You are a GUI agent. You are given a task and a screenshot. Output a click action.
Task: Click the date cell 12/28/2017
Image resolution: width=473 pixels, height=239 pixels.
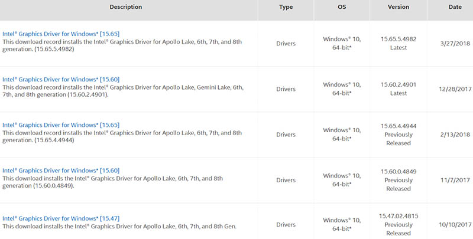click(x=455, y=89)
